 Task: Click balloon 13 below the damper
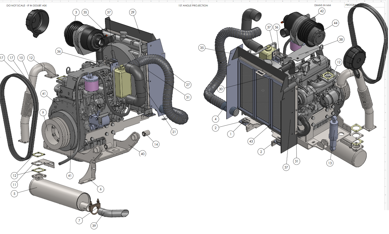pyautogui.click(x=330, y=163)
